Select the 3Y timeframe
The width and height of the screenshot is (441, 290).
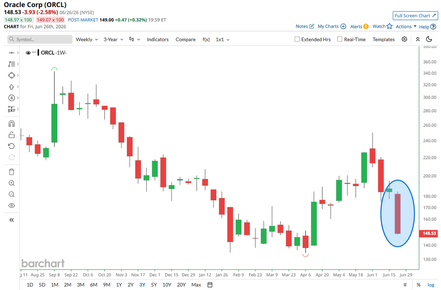(x=142, y=284)
